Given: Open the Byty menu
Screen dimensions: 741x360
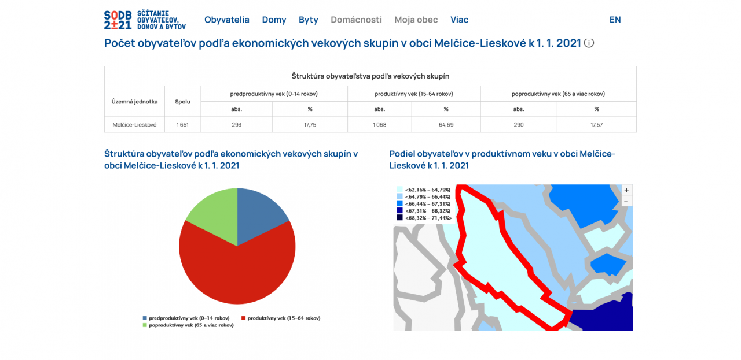Looking at the screenshot, I should tap(308, 20).
